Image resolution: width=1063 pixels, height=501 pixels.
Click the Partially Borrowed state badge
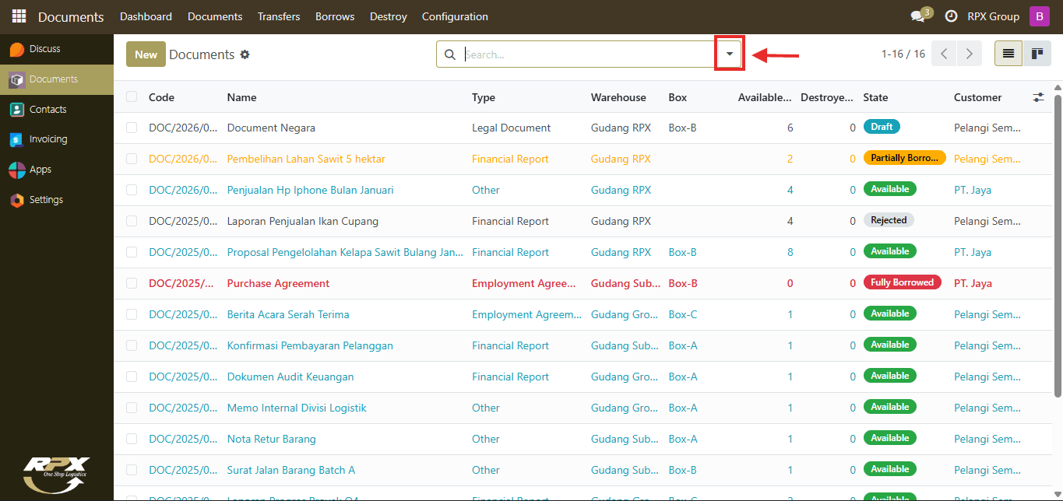904,158
